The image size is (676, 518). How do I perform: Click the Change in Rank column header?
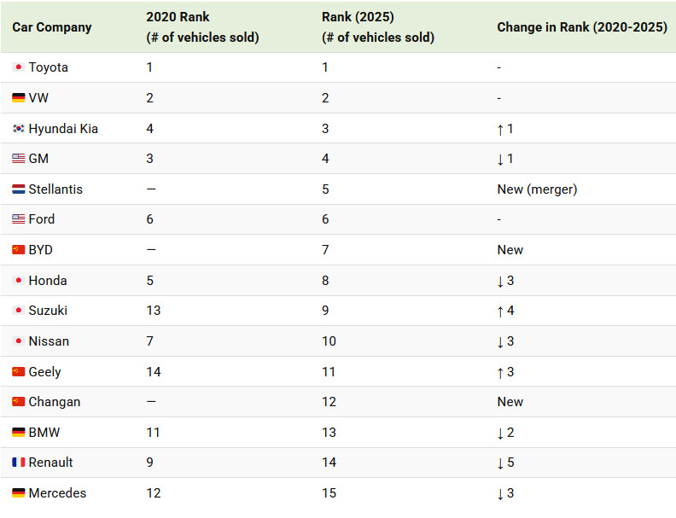[x=582, y=27]
